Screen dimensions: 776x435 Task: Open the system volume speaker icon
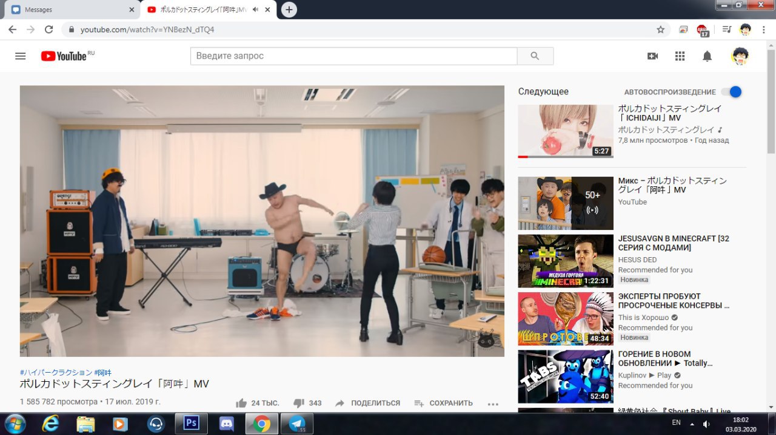(x=706, y=424)
